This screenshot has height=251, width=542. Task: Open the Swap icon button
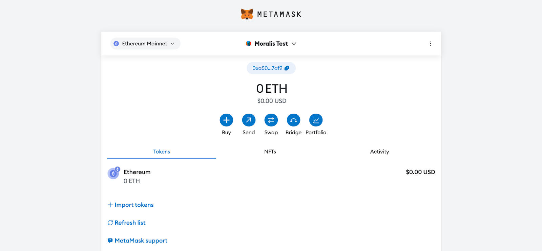271,120
